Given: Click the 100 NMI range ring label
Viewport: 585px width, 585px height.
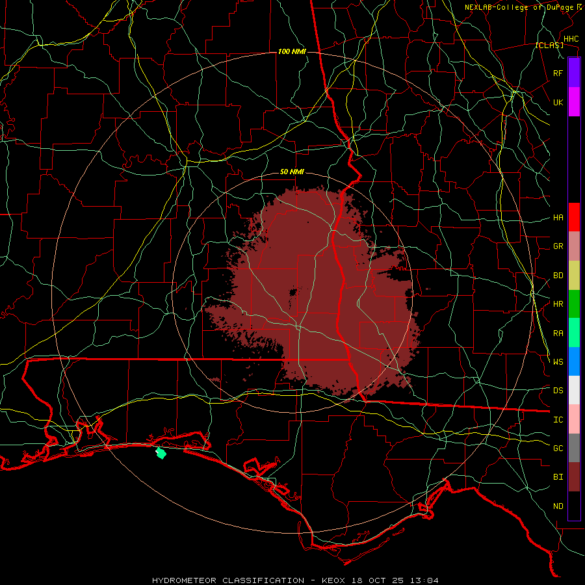Looking at the screenshot, I should click(292, 51).
